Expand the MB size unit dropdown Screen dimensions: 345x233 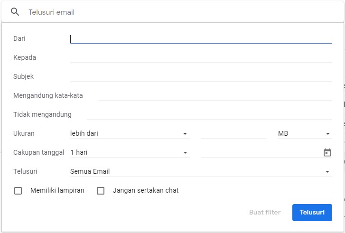click(x=304, y=133)
